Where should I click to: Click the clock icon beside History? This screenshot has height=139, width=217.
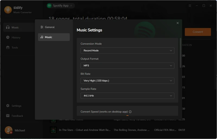click(x=8, y=37)
